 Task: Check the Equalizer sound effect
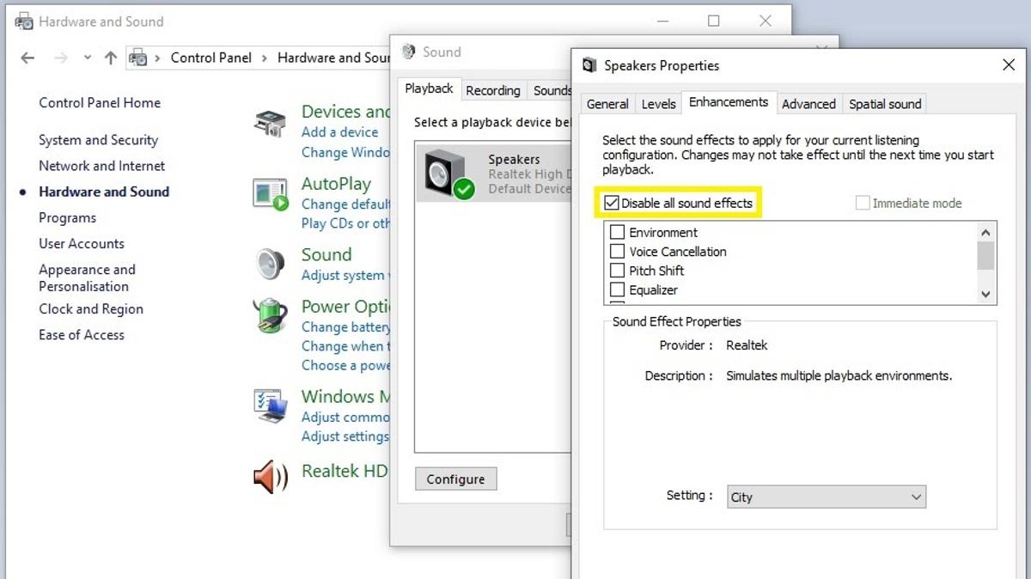pyautogui.click(x=616, y=289)
